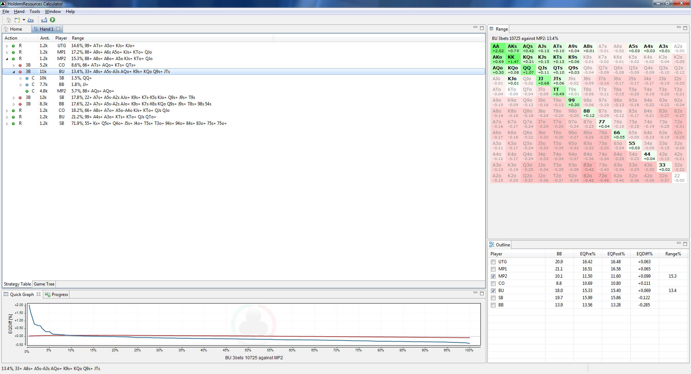Open the Window menu

click(53, 12)
